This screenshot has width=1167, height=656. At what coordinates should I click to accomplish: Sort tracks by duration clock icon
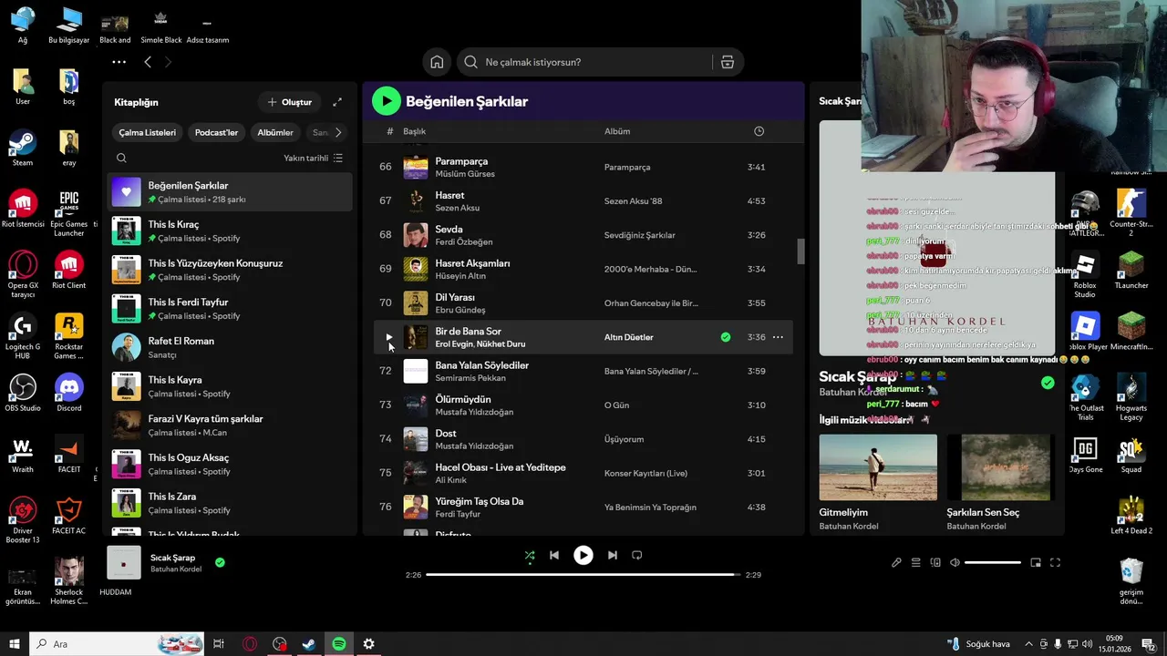pyautogui.click(x=759, y=131)
